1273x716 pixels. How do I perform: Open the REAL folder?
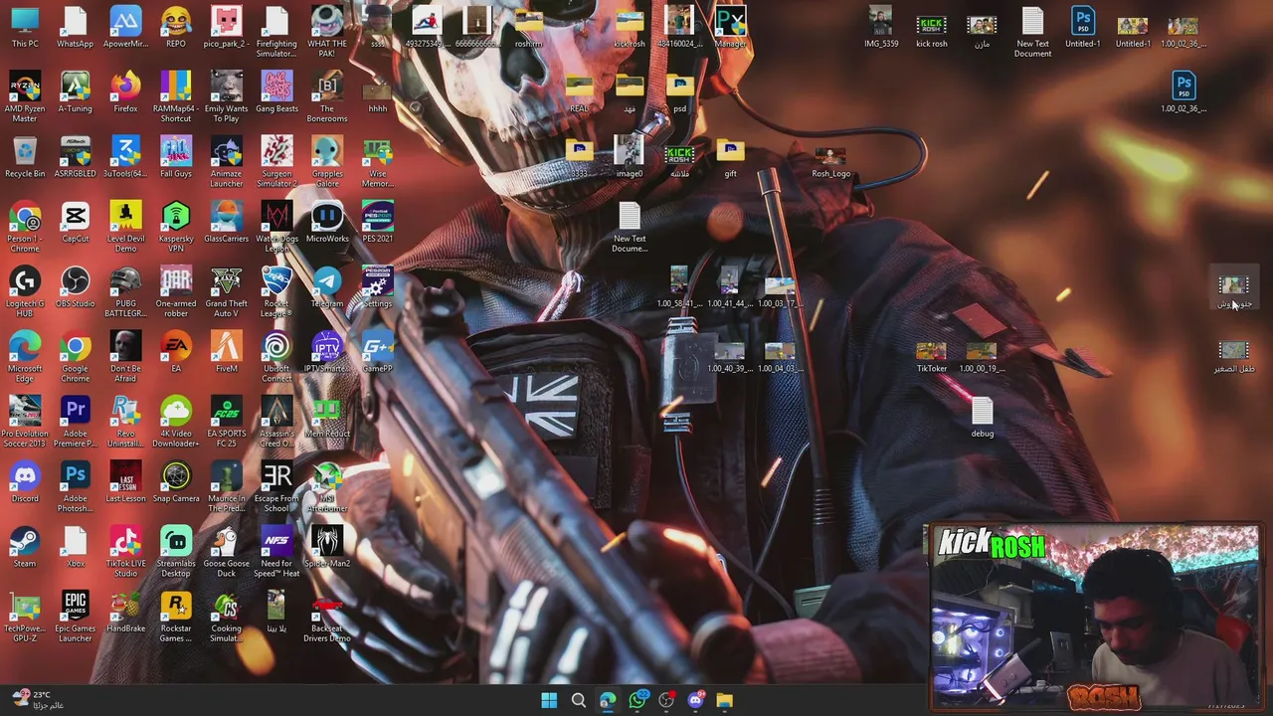pos(579,92)
